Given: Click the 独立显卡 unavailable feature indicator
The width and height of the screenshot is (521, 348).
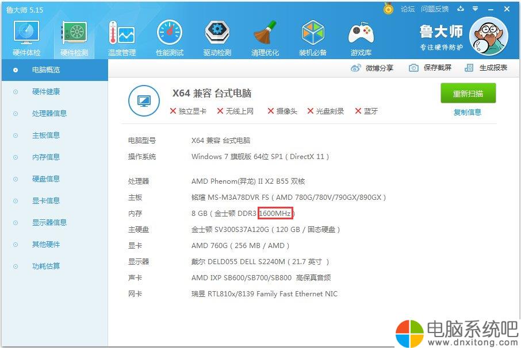Looking at the screenshot, I should [x=188, y=111].
